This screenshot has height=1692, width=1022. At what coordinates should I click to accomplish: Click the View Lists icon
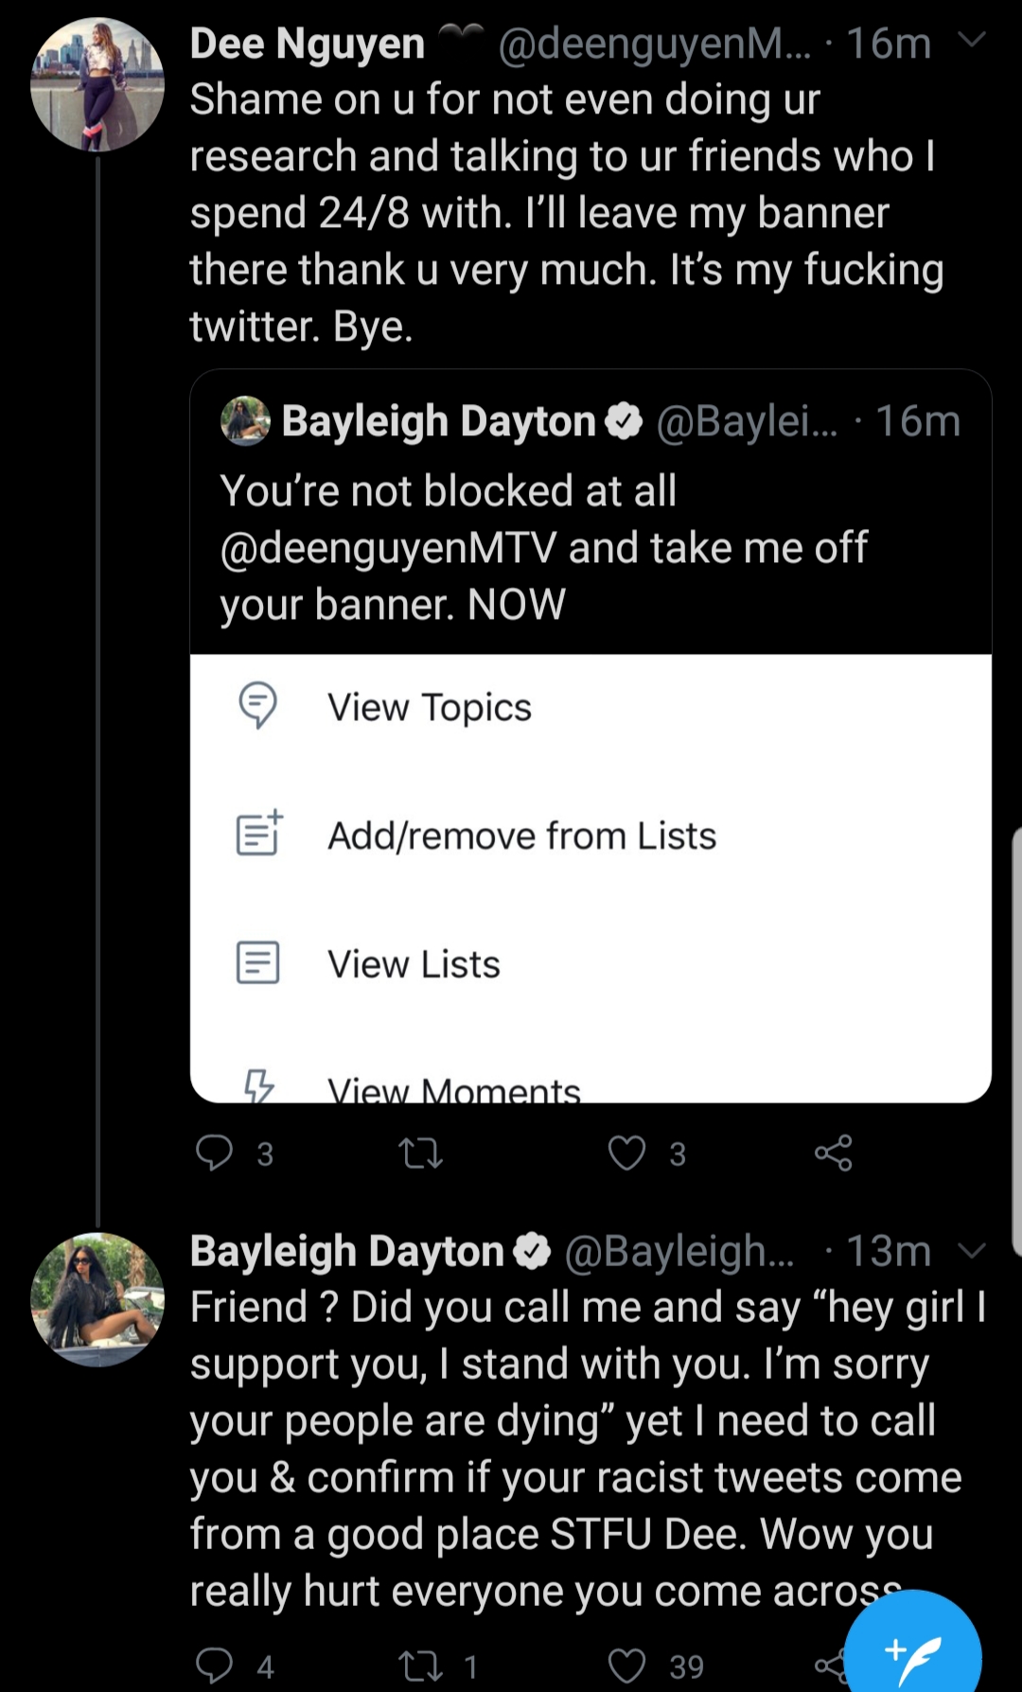(x=257, y=963)
